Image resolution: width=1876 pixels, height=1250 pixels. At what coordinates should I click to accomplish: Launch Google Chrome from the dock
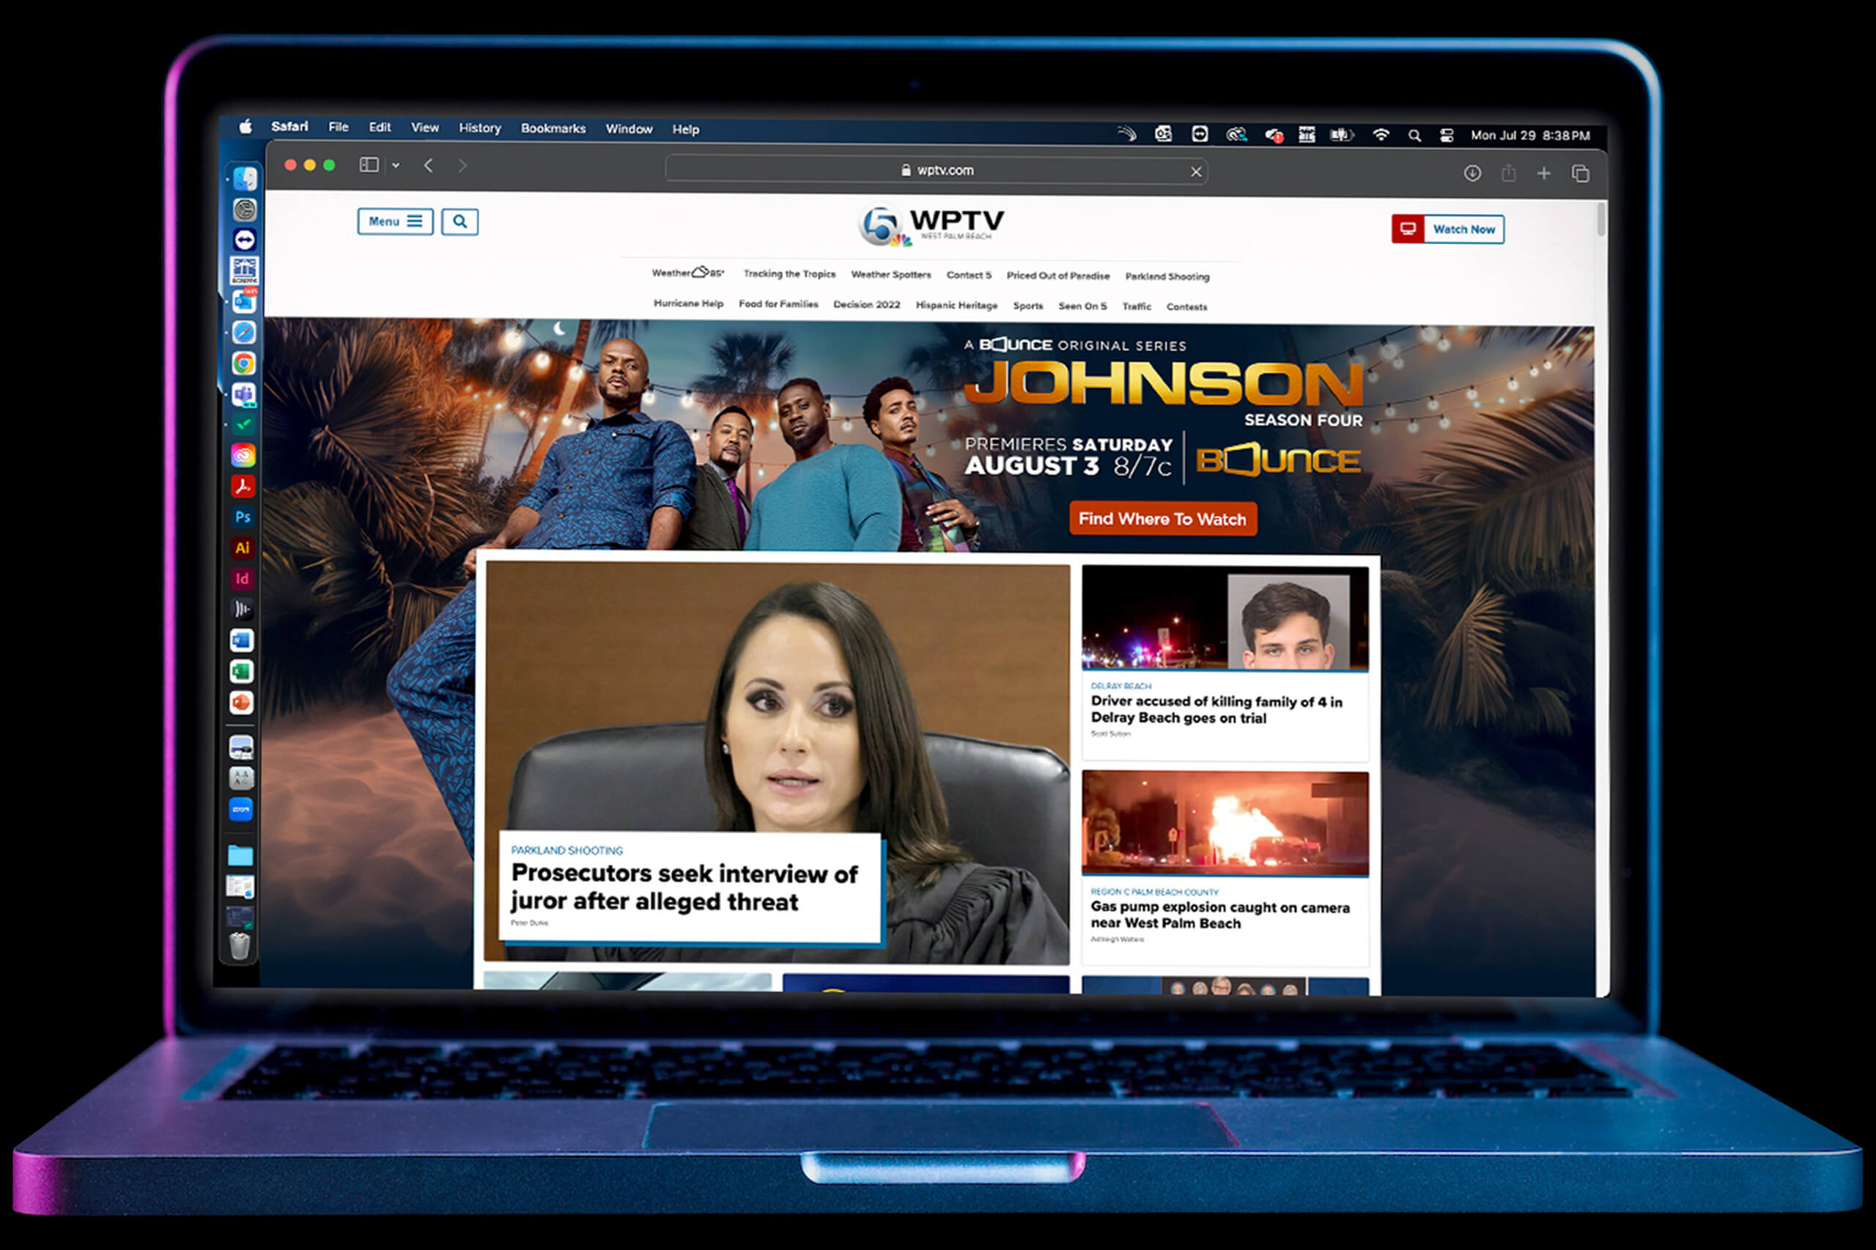244,363
